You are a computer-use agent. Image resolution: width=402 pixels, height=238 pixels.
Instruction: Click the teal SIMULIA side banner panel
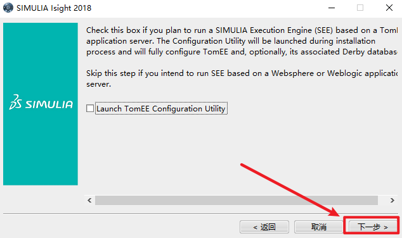(41, 104)
